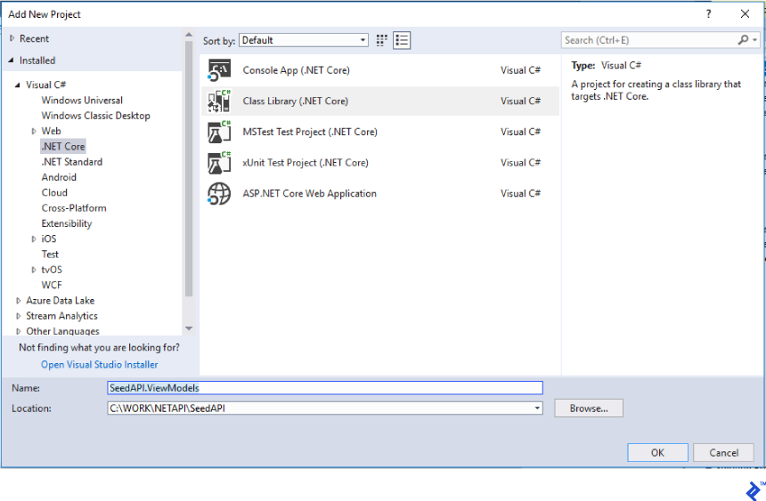Open the Help question mark button
The image size is (766, 501).
[x=709, y=14]
